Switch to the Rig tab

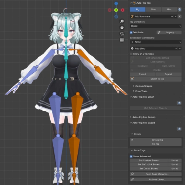(138, 10)
